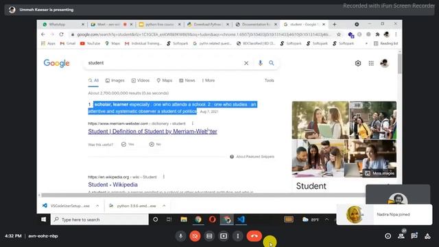The height and width of the screenshot is (247, 439).
Task: Open YouTube bookmark
Action: [x=90, y=44]
